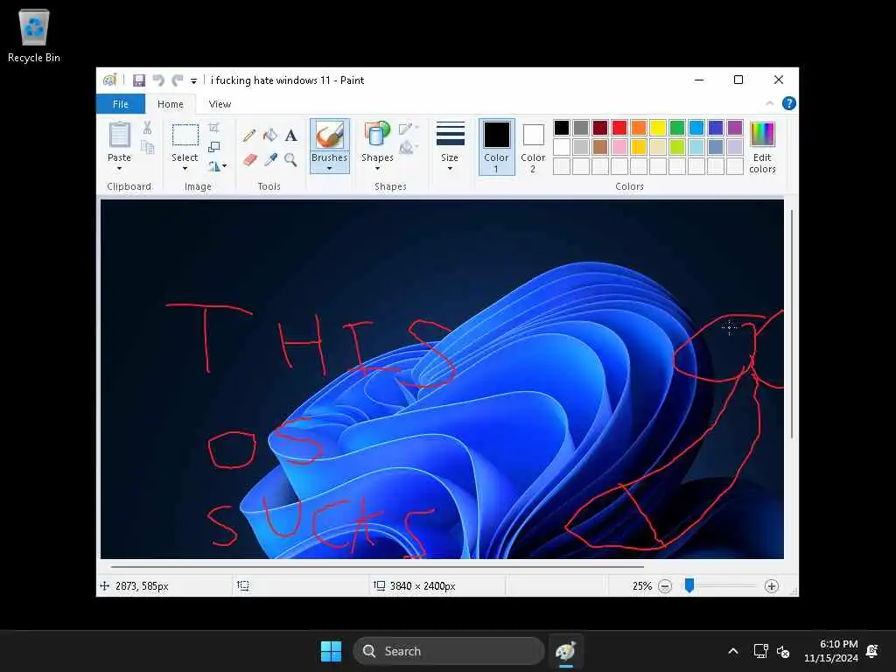The height and width of the screenshot is (672, 896).
Task: Open the Shape fill dropdown
Action: pyautogui.click(x=409, y=148)
